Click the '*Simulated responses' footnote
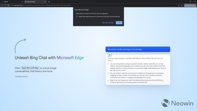 (21, 77)
